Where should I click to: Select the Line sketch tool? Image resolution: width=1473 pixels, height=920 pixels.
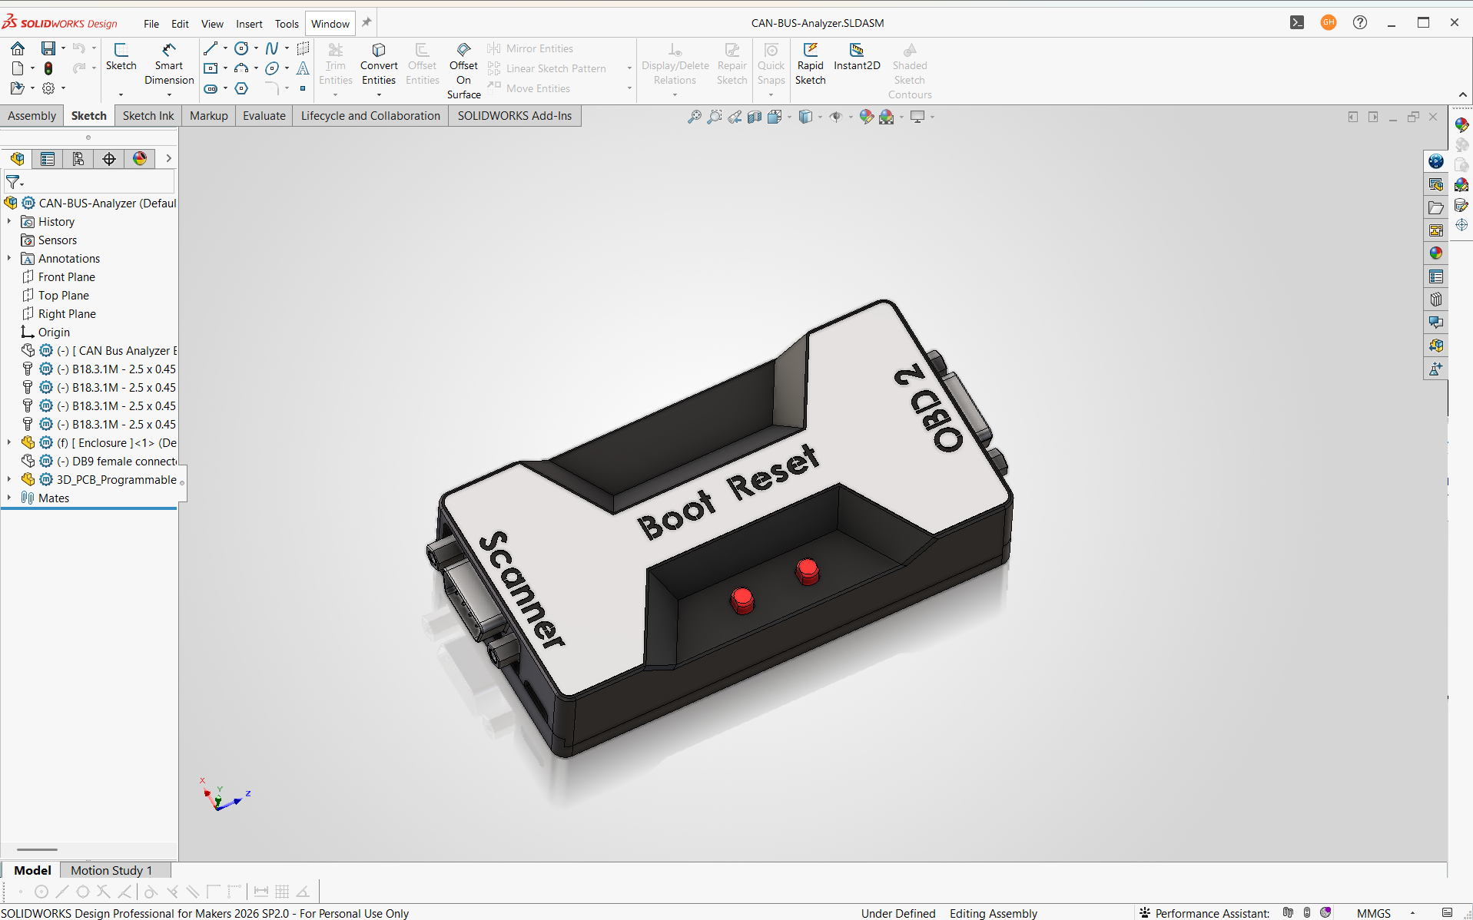point(211,48)
